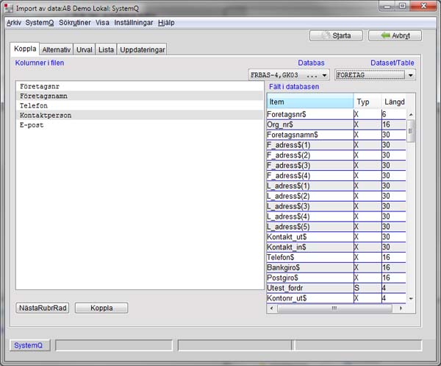Select Kontaktperson column in file list
The image size is (441, 366).
pyautogui.click(x=46, y=116)
